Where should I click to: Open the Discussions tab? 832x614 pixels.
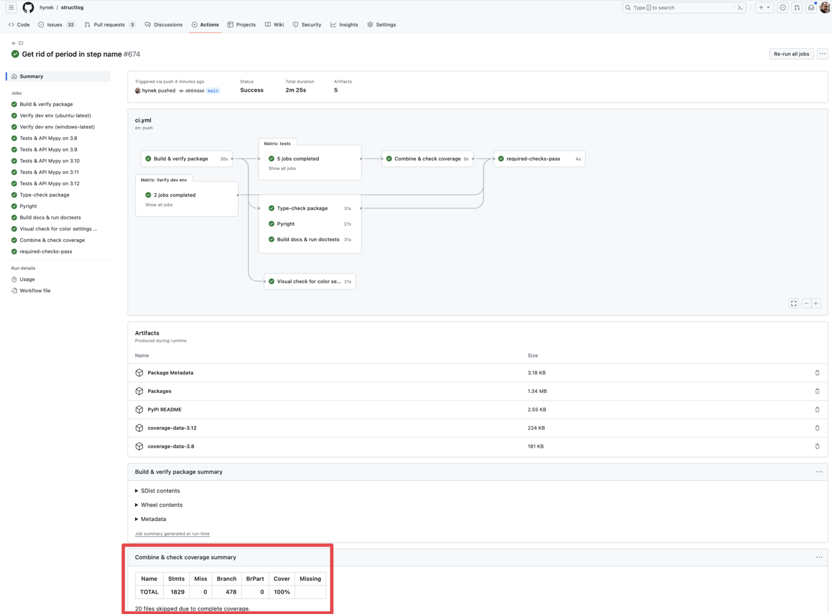pos(163,25)
